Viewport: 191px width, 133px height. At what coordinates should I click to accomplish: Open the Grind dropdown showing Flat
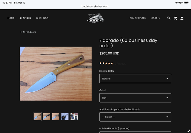pyautogui.click(x=135, y=98)
